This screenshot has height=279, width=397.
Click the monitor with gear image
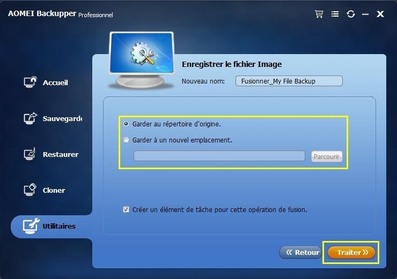coord(141,60)
